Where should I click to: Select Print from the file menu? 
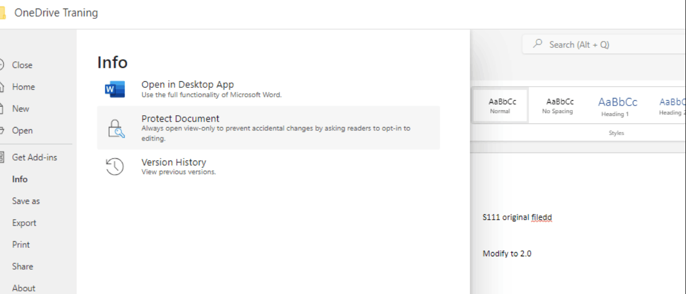click(21, 244)
